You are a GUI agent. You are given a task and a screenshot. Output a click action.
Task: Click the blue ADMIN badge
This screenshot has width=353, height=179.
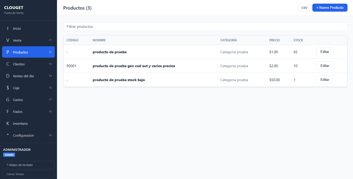(9, 155)
